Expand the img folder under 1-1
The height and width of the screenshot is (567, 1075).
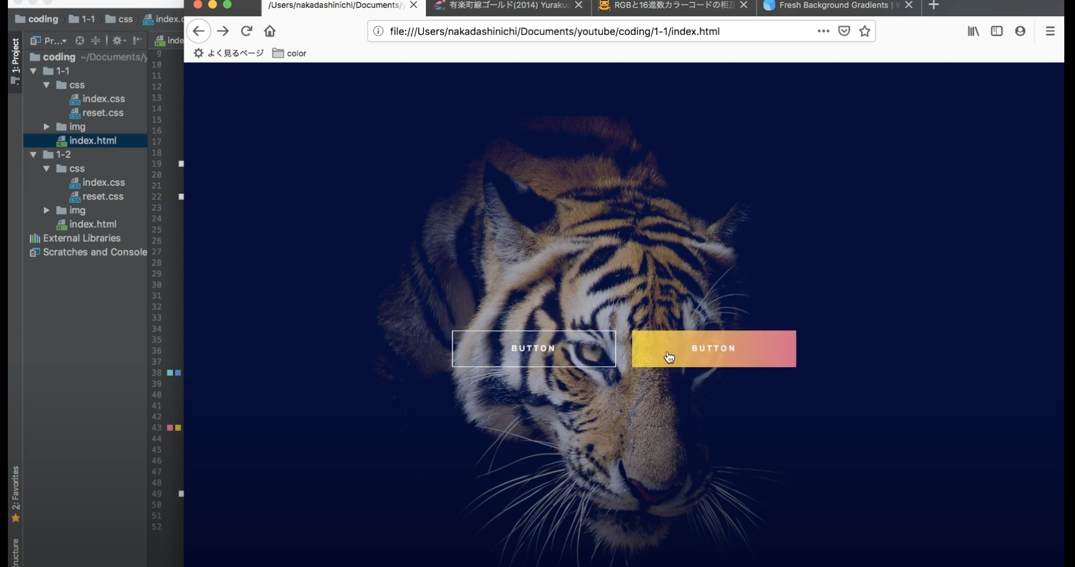click(47, 127)
